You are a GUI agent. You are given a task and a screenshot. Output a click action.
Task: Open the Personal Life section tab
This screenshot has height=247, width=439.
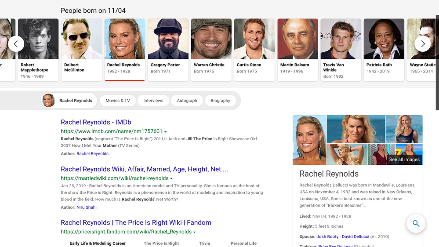coord(243,243)
